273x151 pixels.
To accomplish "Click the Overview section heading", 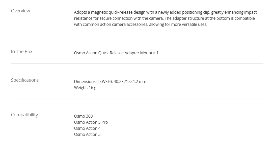I will tap(20, 11).
